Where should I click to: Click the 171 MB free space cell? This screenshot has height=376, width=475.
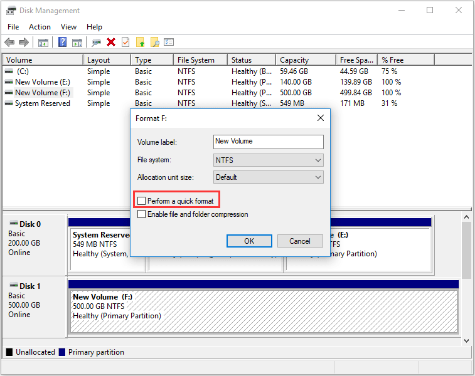[x=352, y=103]
